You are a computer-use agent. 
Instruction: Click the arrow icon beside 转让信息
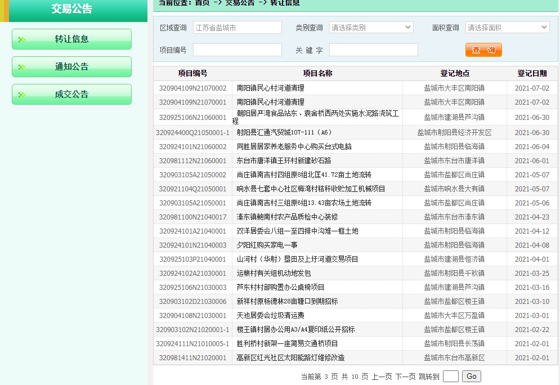23,39
